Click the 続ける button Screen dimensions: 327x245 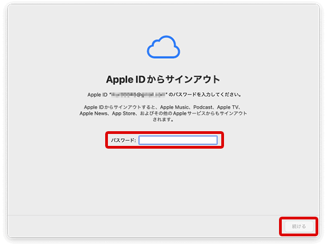click(299, 226)
